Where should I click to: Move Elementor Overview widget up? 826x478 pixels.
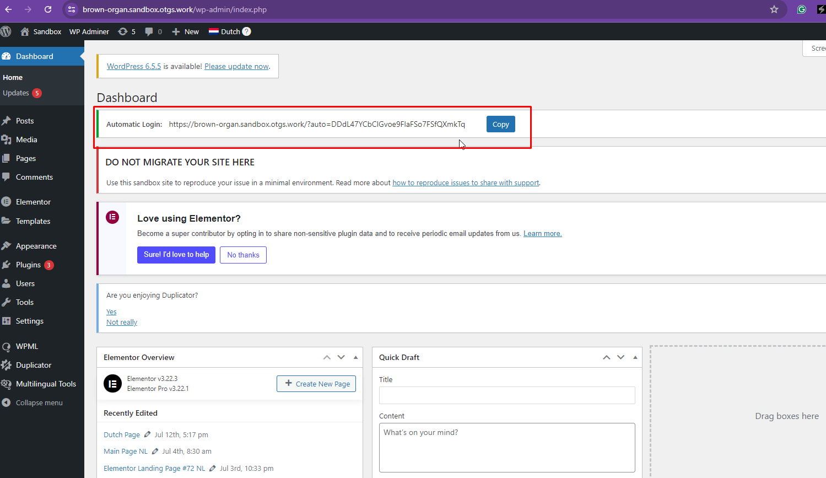click(x=327, y=357)
